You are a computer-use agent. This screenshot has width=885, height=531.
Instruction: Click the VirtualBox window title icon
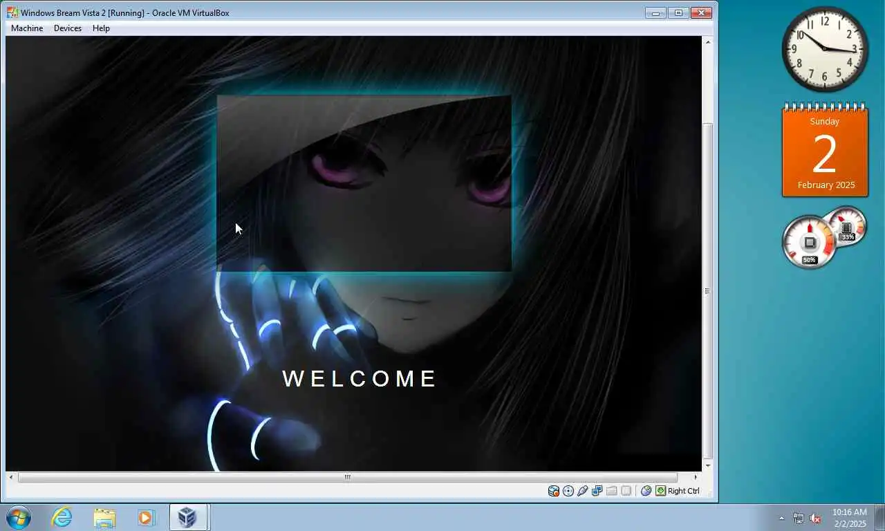click(x=12, y=12)
